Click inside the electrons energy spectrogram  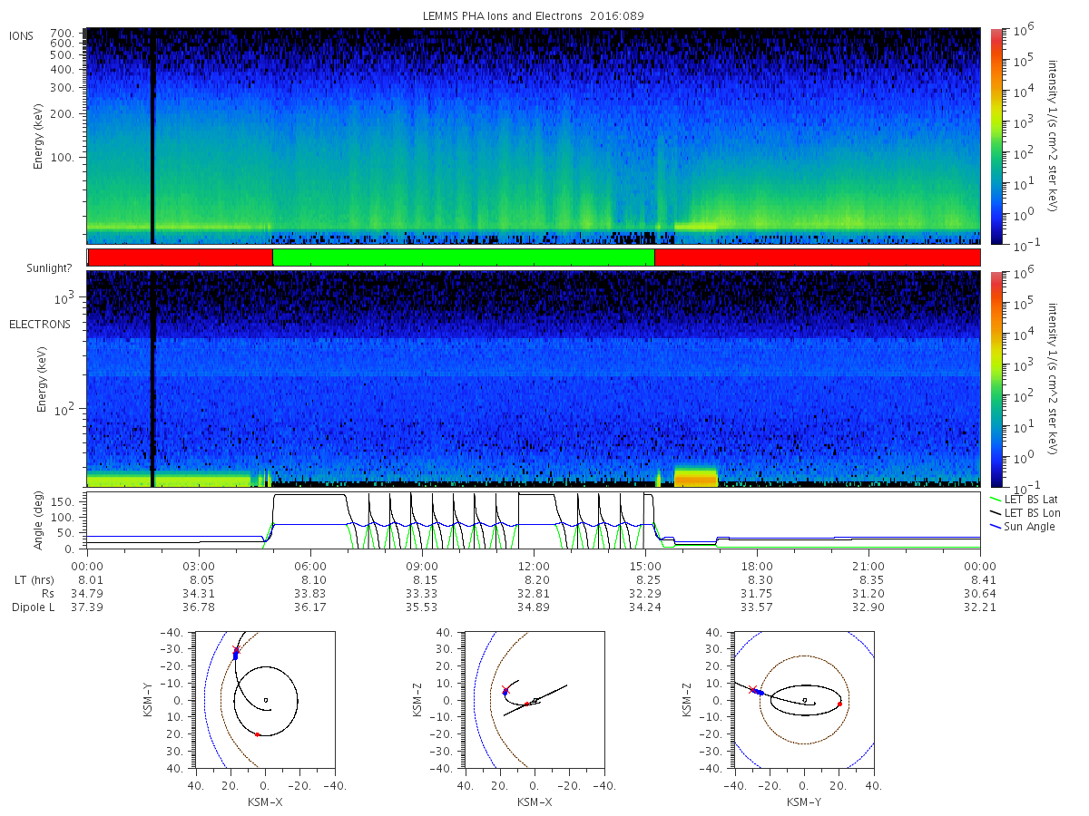pyautogui.click(x=534, y=379)
